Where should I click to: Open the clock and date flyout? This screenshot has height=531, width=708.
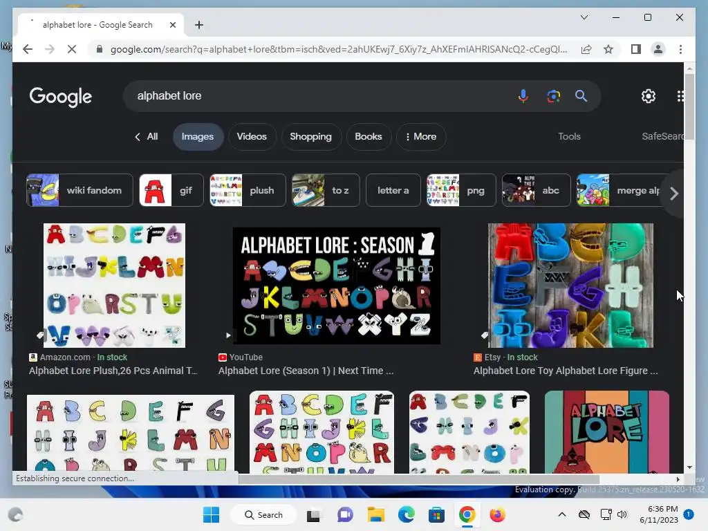[x=658, y=514]
